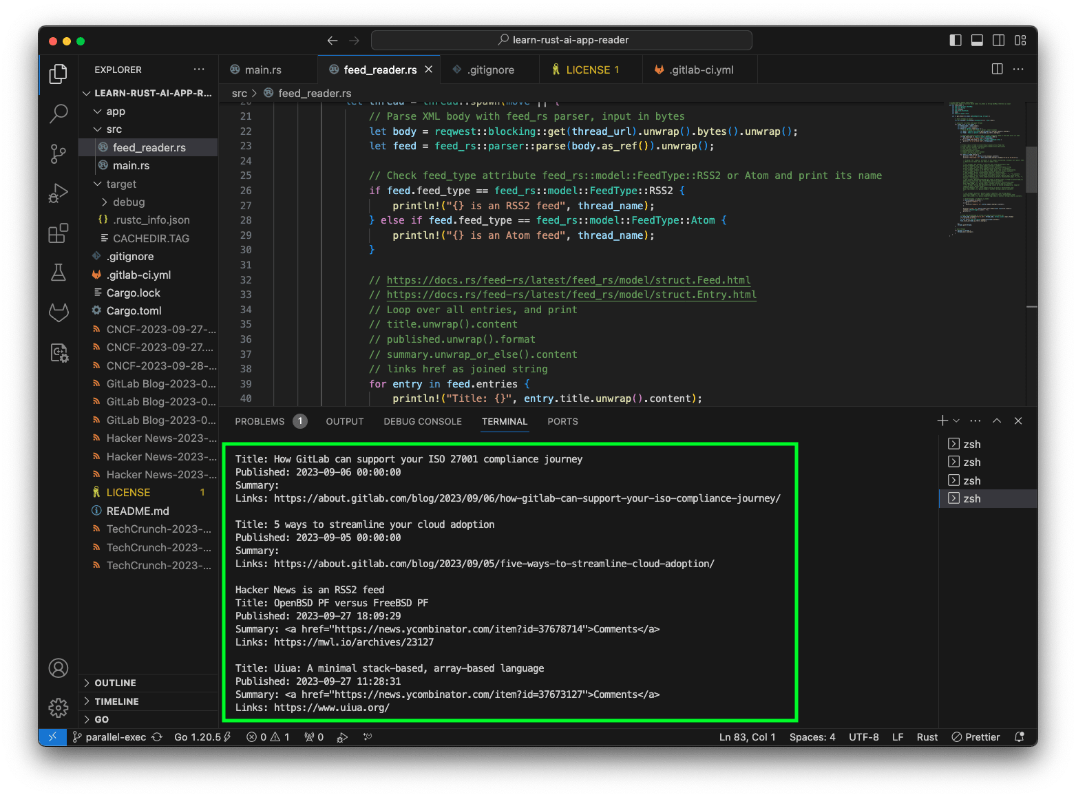Close the terminal panel
The image size is (1076, 797).
pyautogui.click(x=1018, y=421)
